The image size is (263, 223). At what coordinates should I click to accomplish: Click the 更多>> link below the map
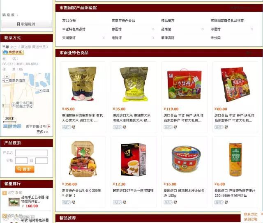42,132
